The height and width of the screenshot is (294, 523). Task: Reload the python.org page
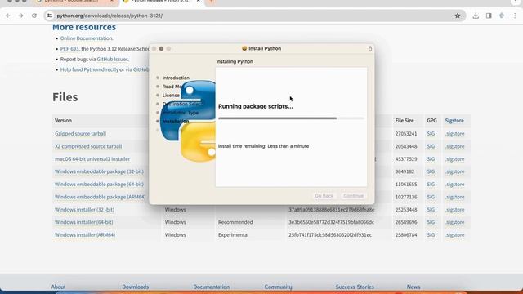(x=34, y=16)
